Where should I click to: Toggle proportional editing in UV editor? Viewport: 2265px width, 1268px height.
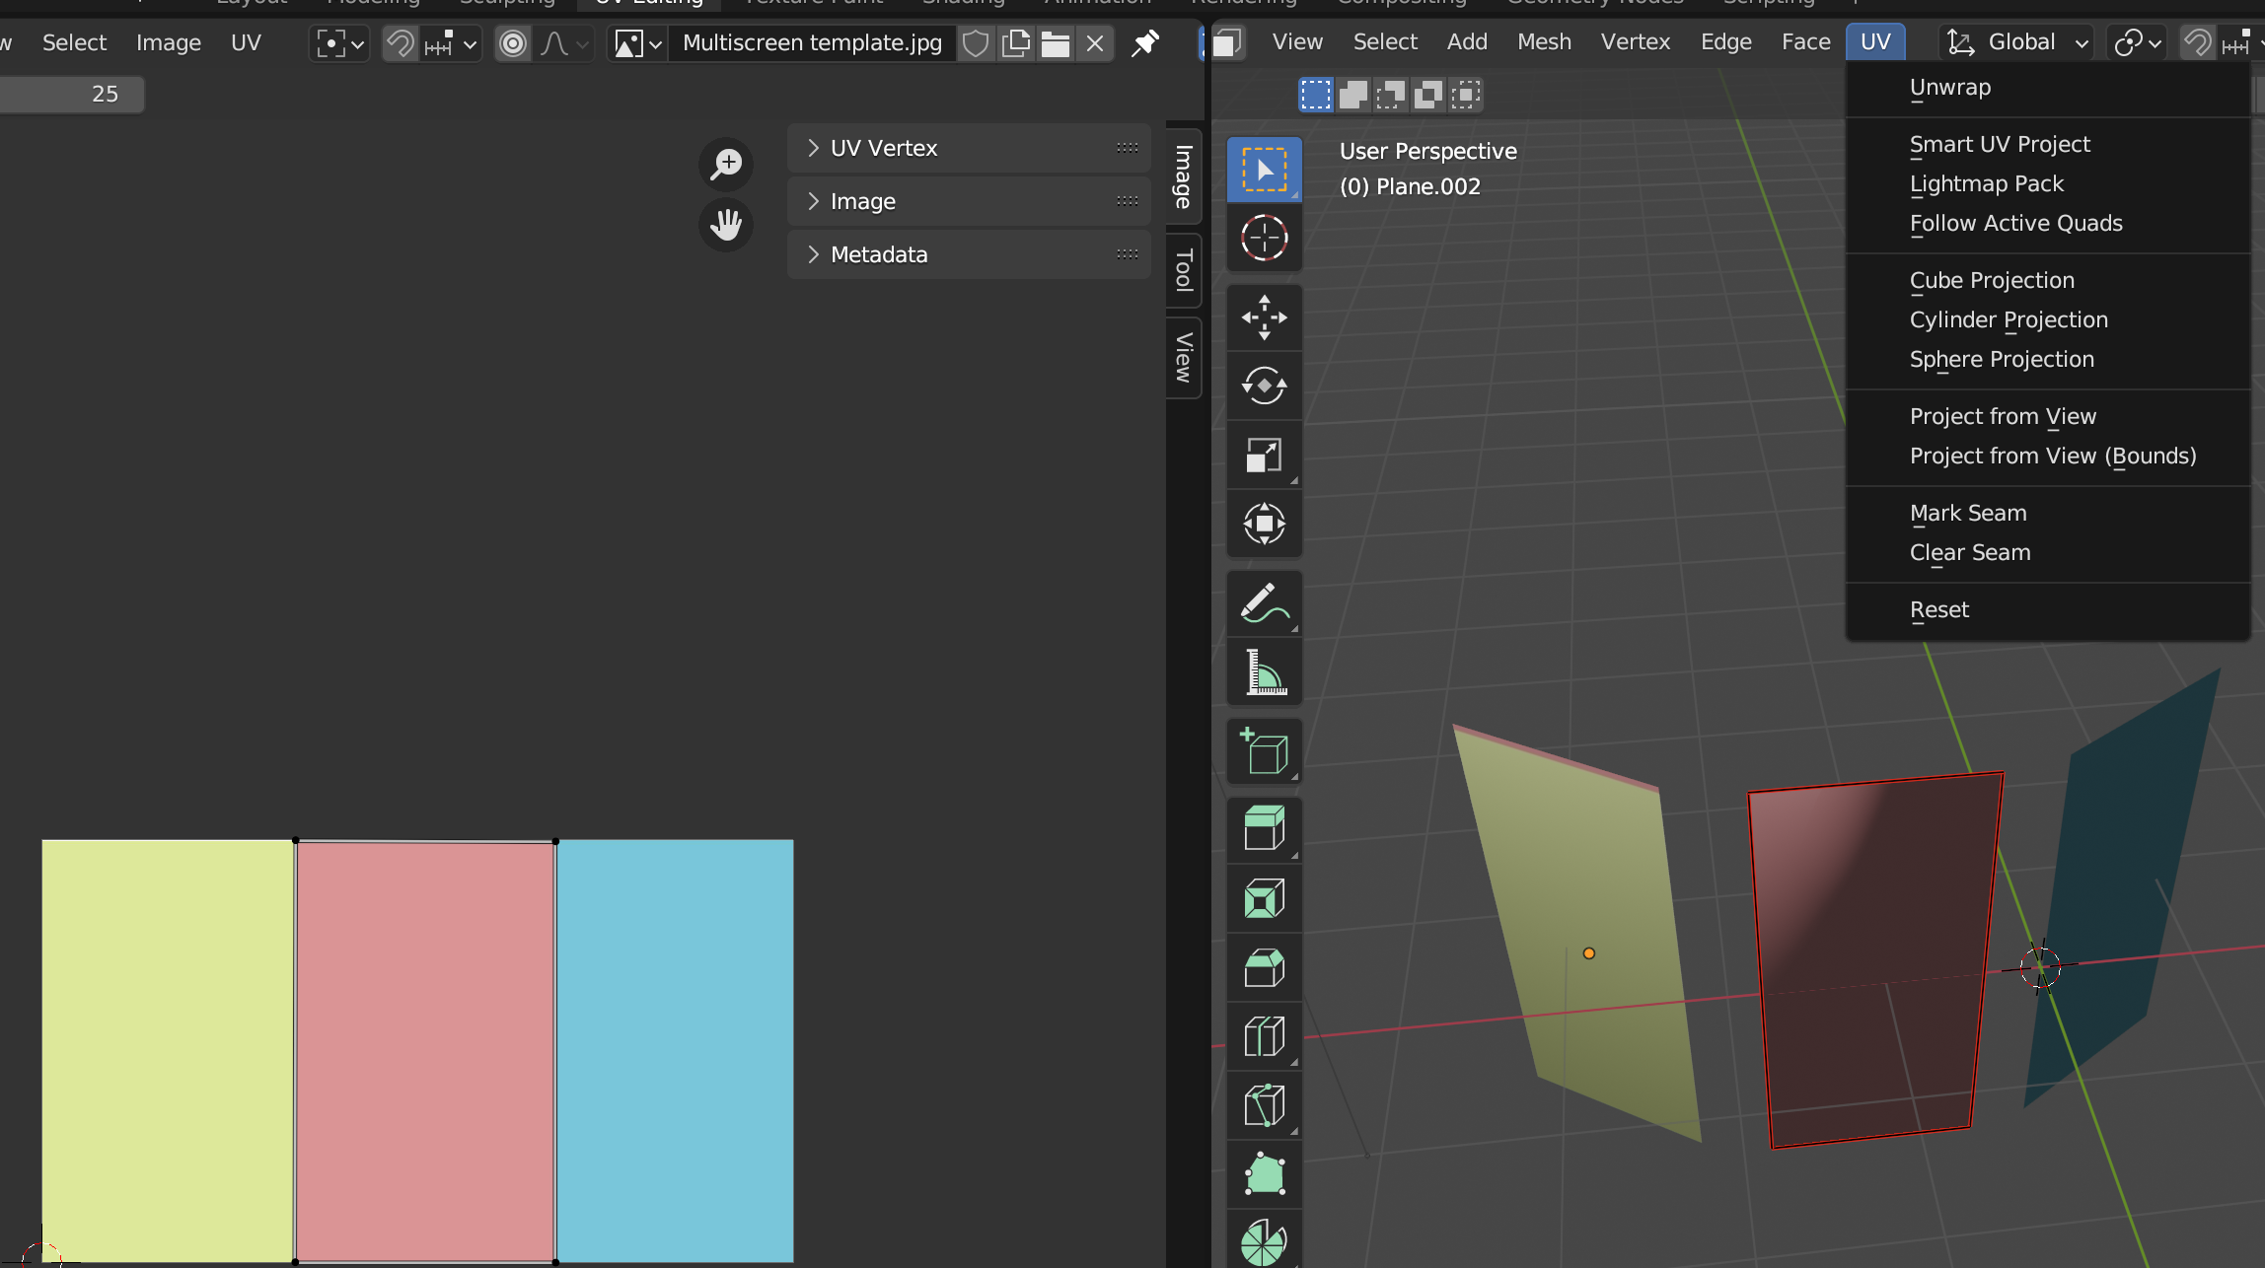513,43
